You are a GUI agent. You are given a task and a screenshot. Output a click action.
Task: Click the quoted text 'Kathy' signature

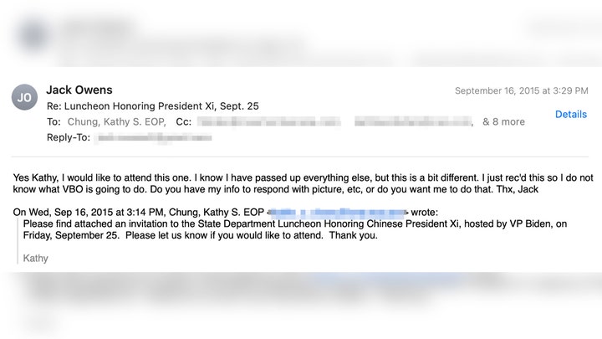pos(36,259)
